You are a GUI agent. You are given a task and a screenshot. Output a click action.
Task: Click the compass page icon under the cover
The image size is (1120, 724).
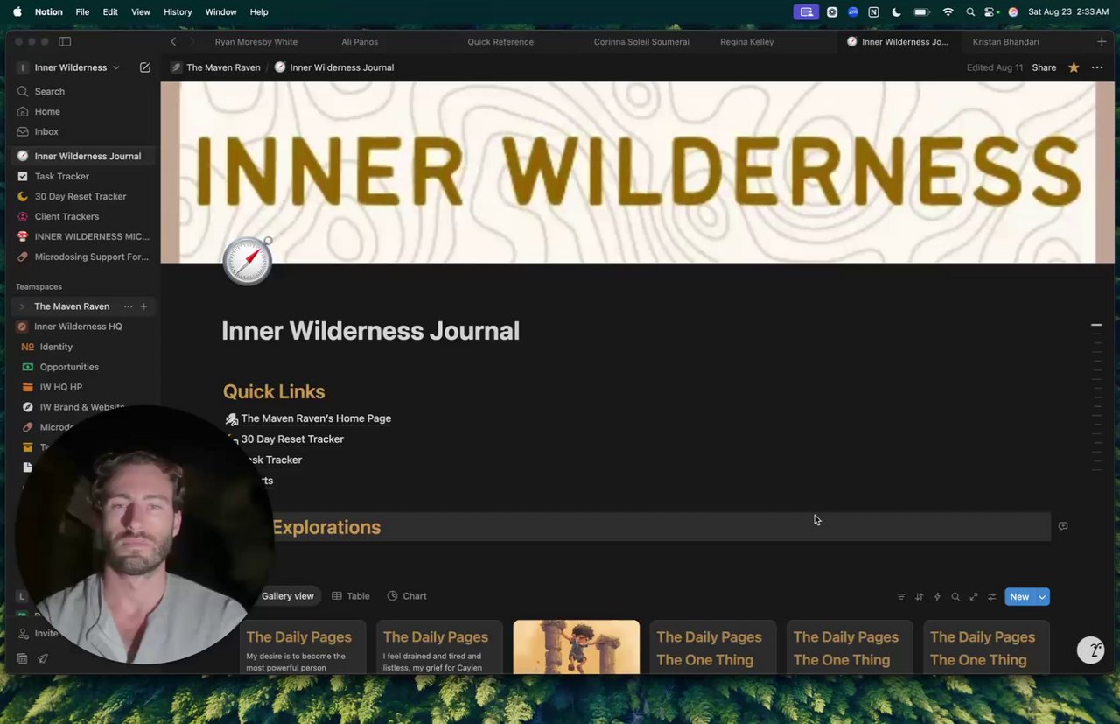click(248, 260)
